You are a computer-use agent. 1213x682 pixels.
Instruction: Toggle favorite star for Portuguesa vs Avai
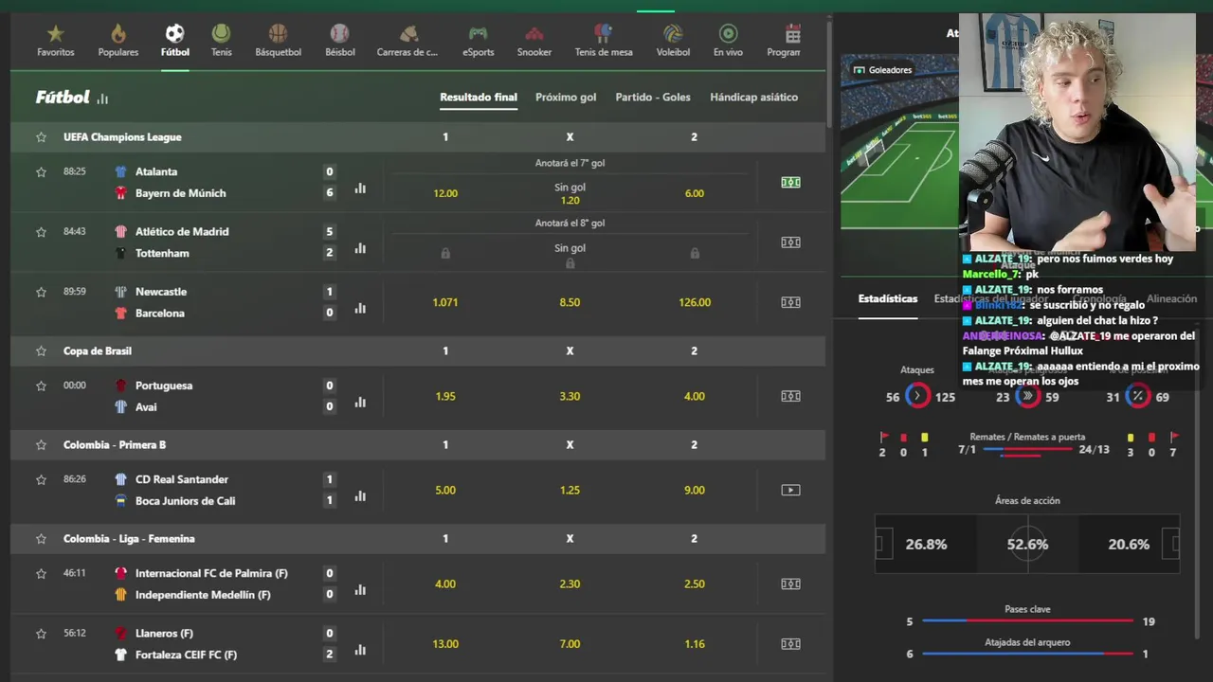tap(41, 386)
